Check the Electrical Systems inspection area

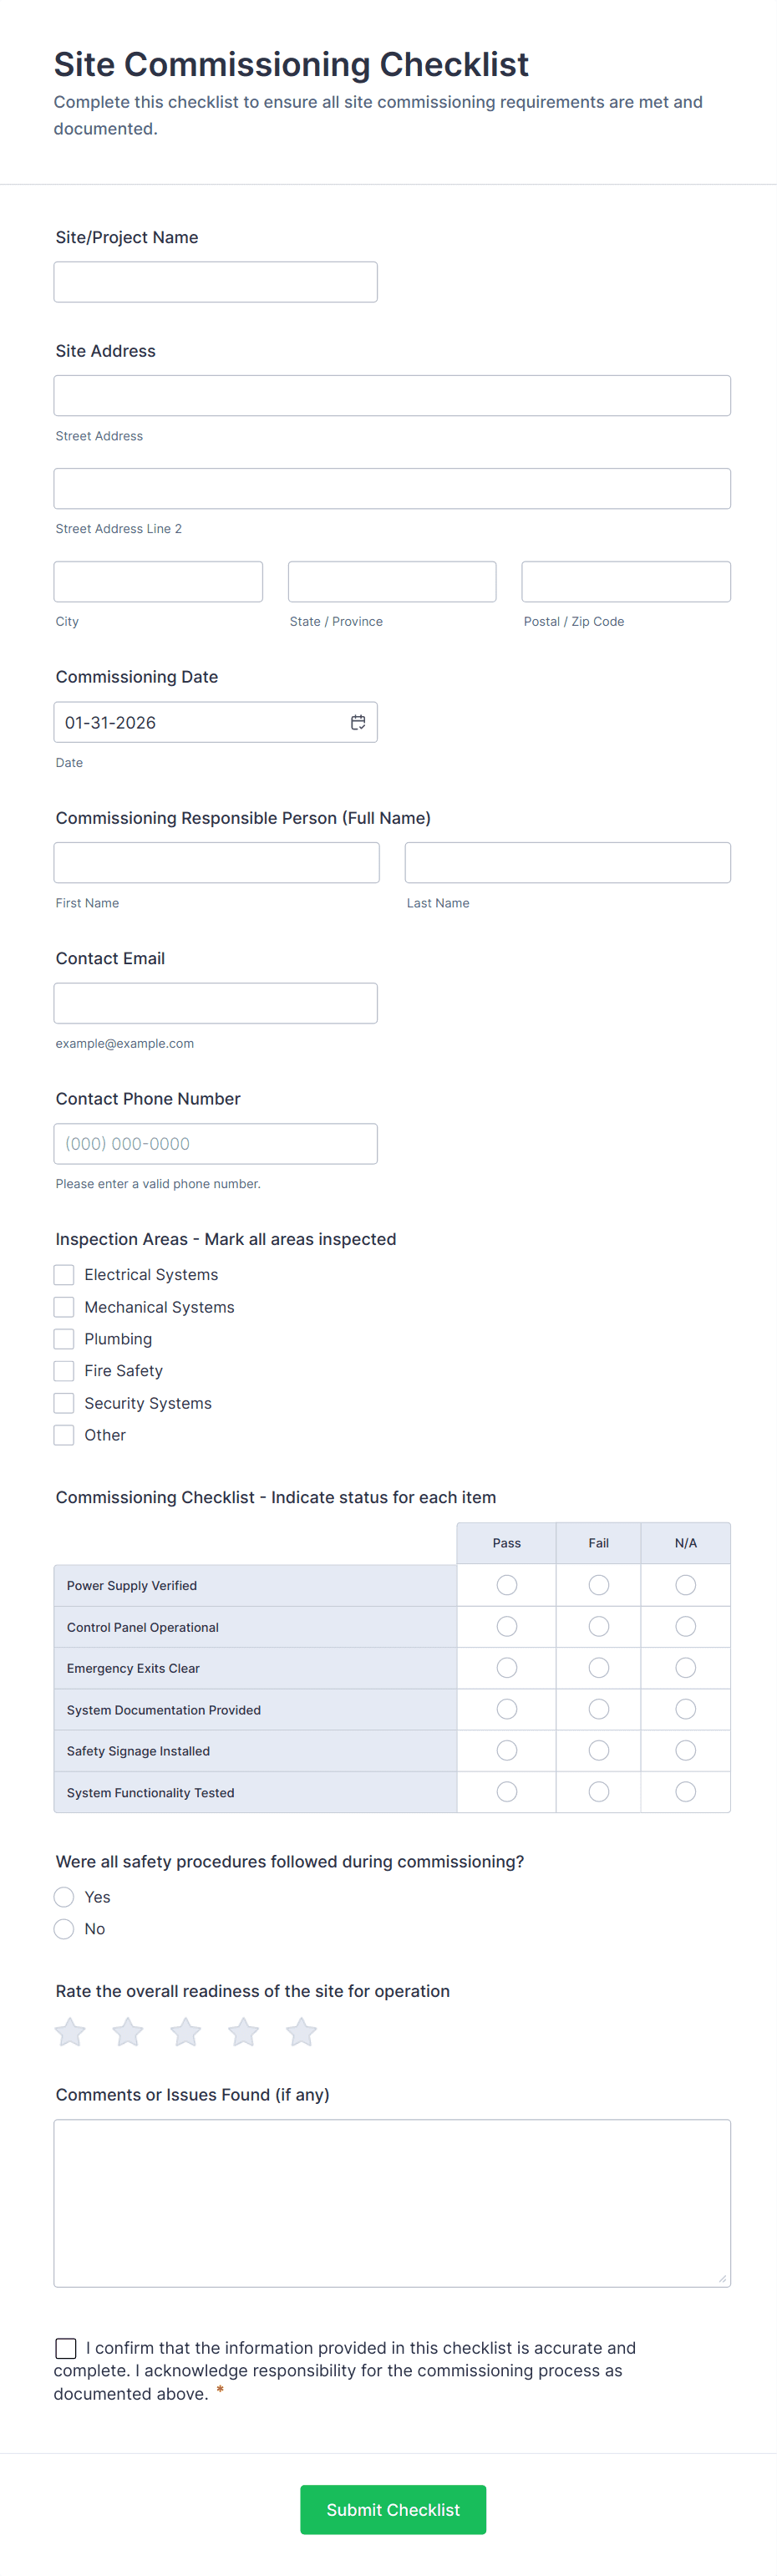coord(64,1275)
